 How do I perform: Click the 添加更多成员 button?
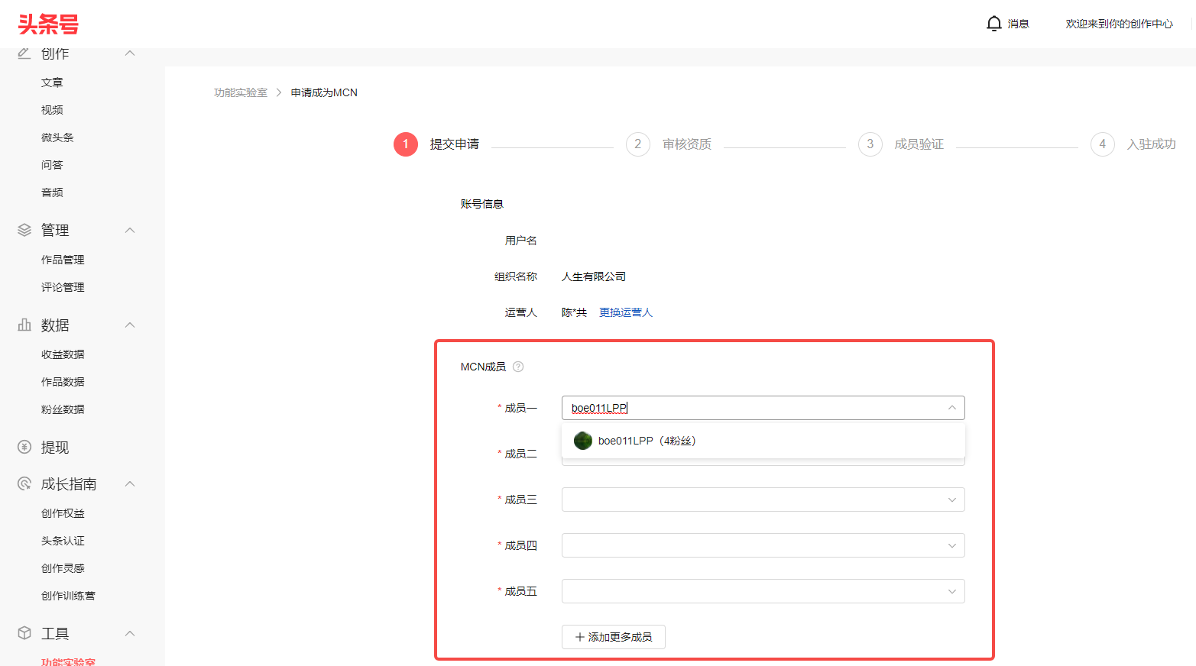click(613, 637)
